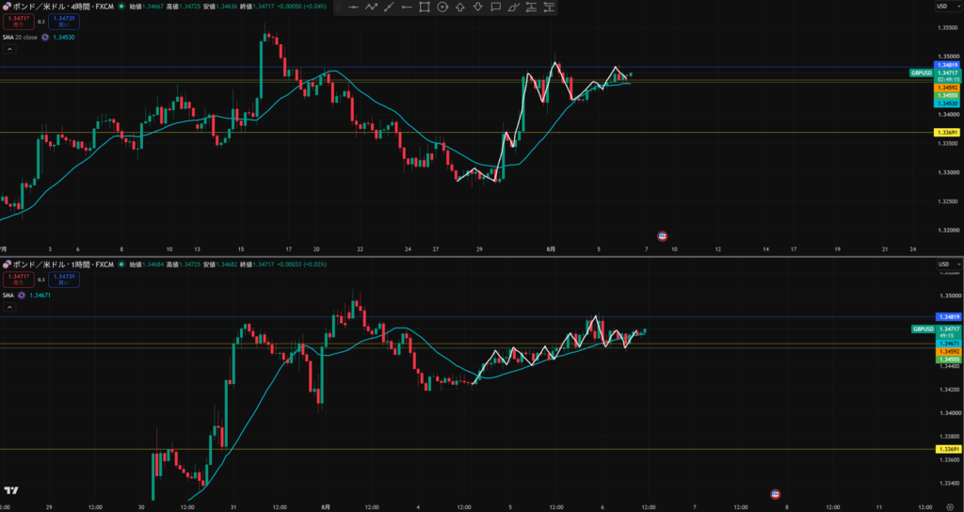
Task: Click the 4-hour chart high value 高値1.34725
Action: pos(182,7)
